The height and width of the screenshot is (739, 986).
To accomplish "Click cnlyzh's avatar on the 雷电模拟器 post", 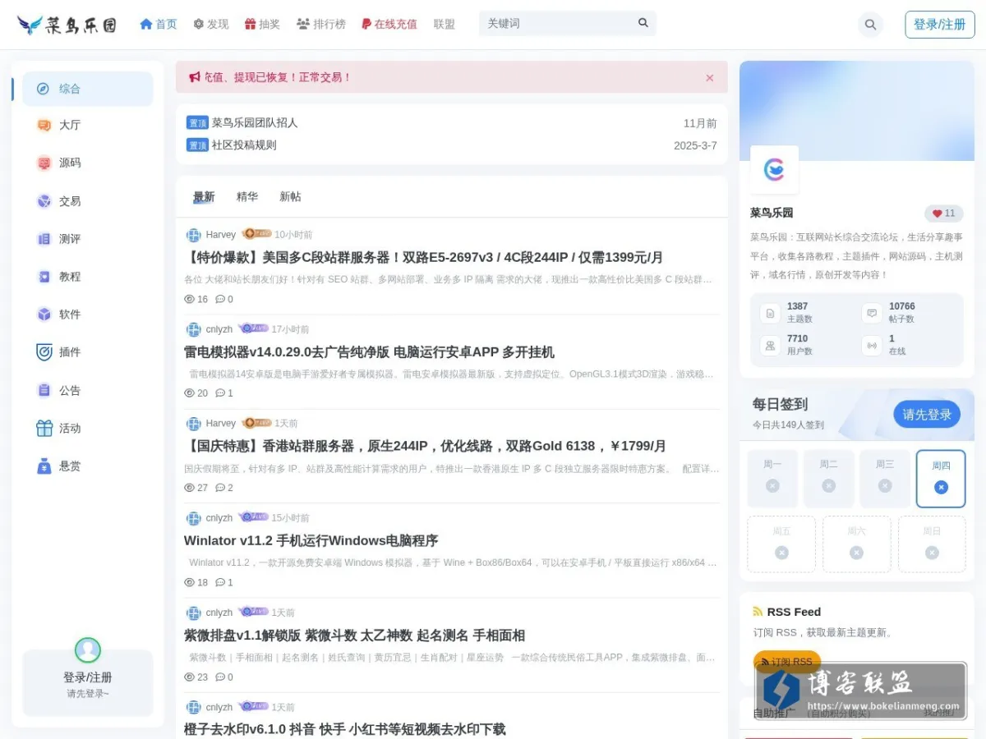I will [194, 329].
